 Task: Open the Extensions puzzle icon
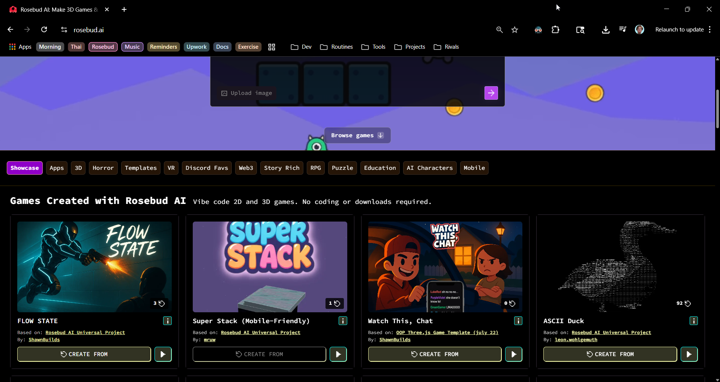pos(555,30)
